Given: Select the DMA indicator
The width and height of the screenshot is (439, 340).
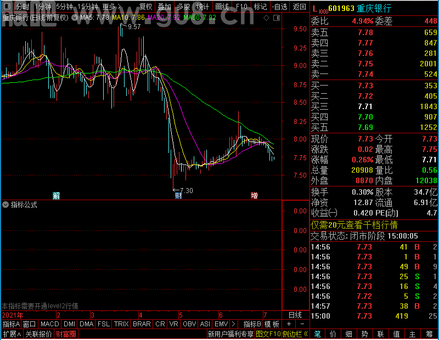Looking at the screenshot, I should point(87,324).
